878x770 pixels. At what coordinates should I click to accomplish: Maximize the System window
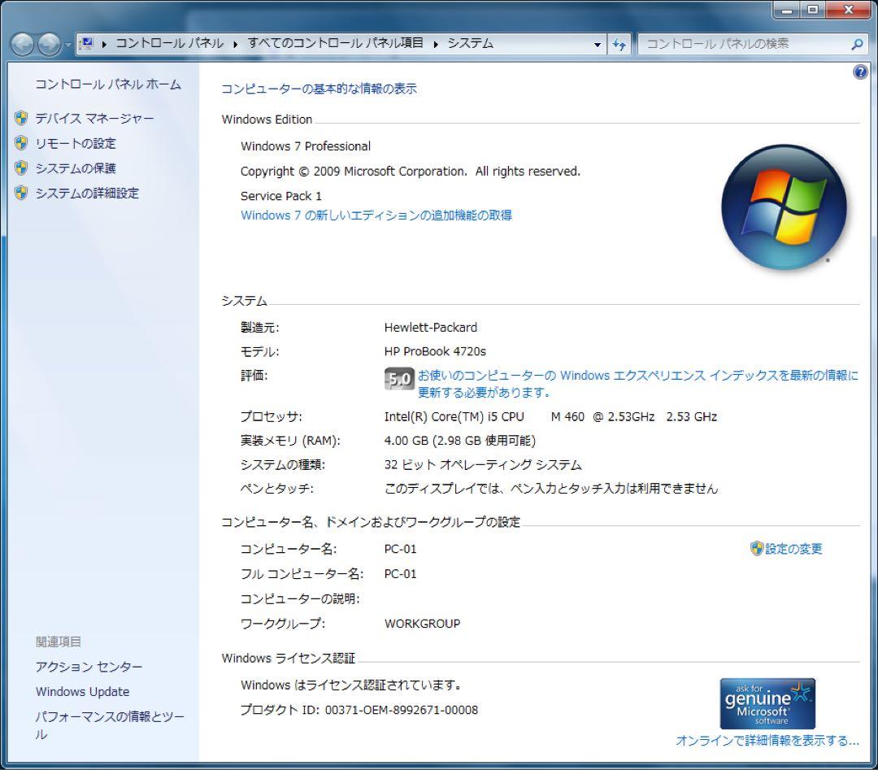(812, 10)
